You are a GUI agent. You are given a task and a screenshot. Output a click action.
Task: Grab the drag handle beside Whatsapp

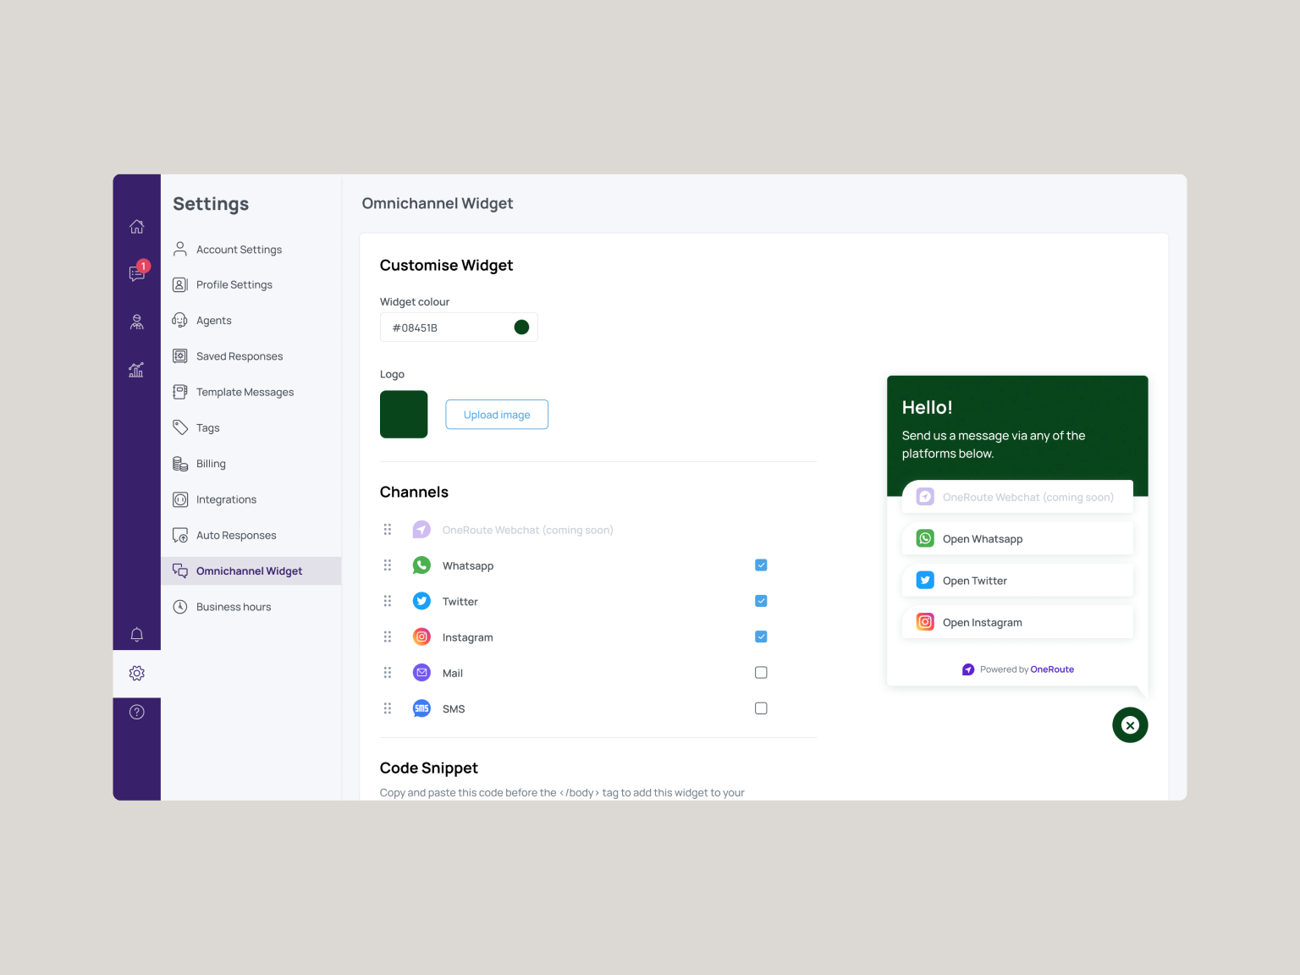pos(388,565)
